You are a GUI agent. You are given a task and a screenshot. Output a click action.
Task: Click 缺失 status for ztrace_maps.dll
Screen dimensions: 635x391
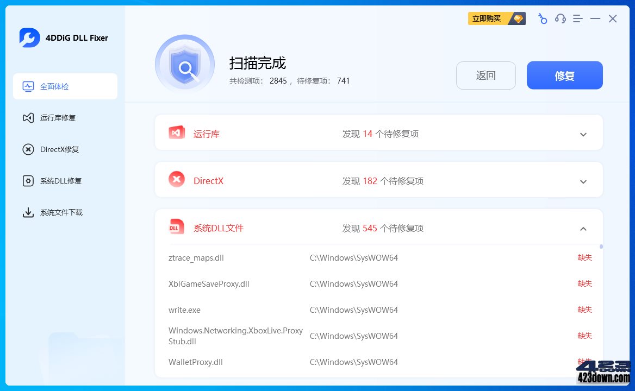[x=585, y=257]
